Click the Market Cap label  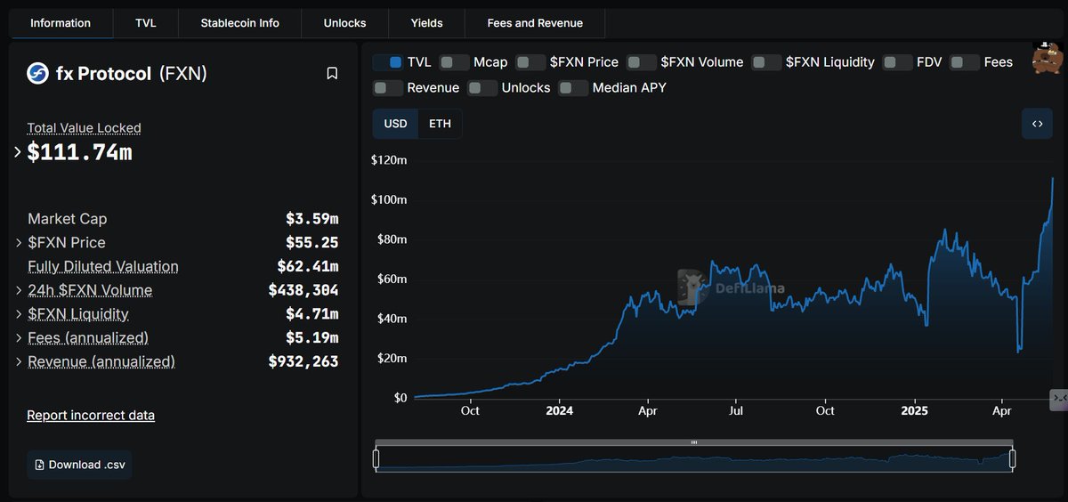click(68, 219)
